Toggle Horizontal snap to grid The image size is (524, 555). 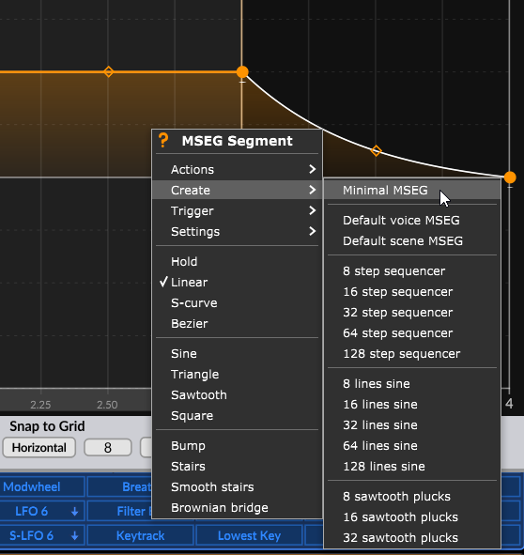point(39,448)
